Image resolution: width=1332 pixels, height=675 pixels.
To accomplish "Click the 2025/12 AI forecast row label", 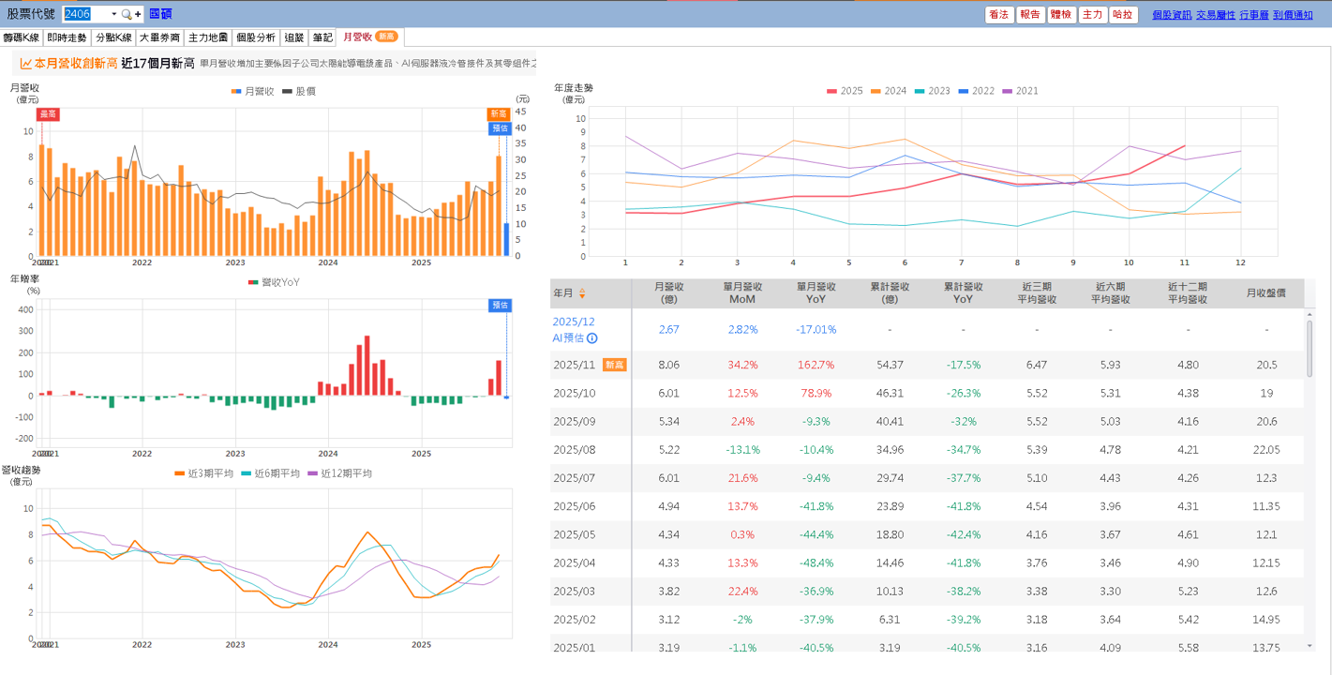I will (574, 330).
